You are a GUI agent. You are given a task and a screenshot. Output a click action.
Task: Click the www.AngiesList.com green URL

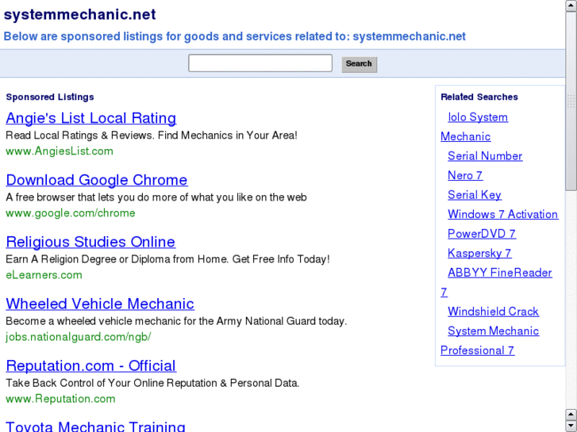(x=60, y=151)
